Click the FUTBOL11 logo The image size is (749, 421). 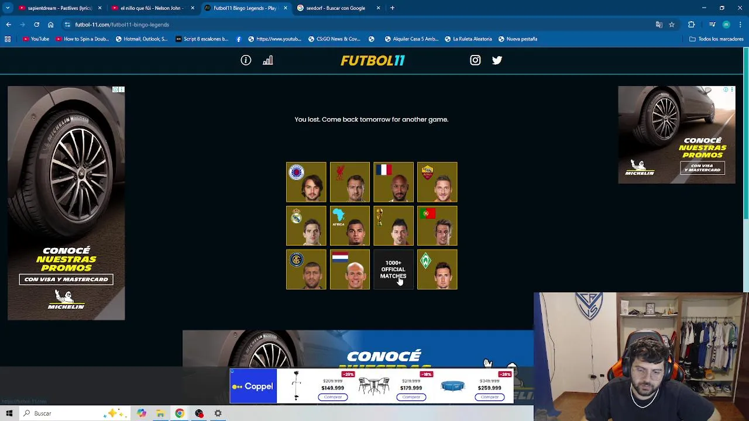tap(373, 60)
